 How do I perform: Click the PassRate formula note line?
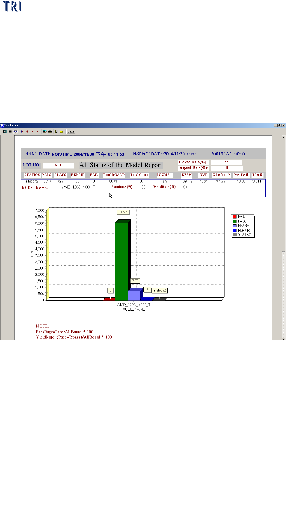click(65, 332)
